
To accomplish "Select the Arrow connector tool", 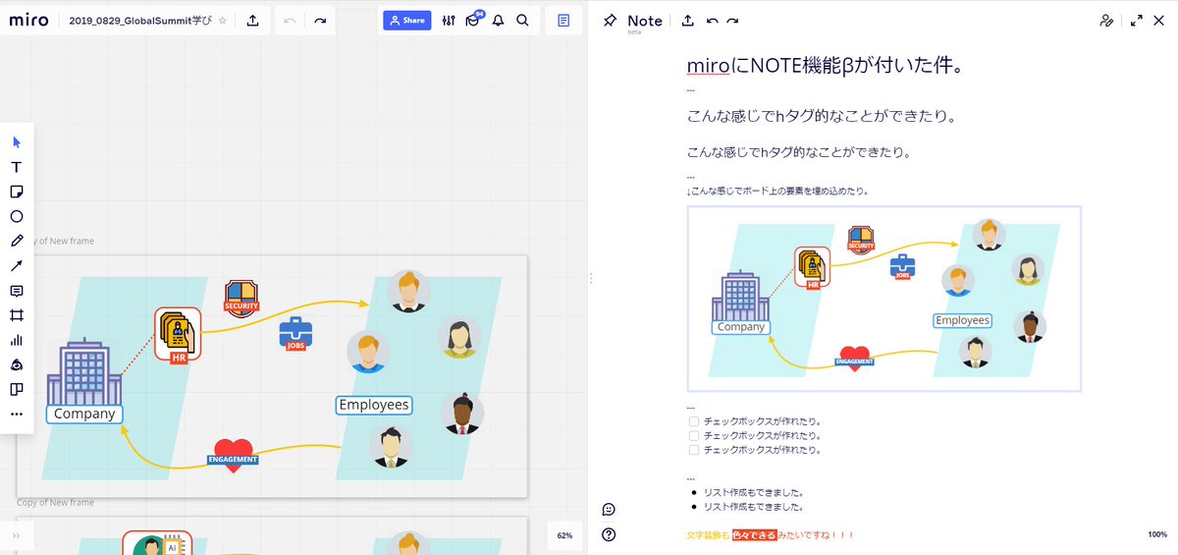I will click(x=17, y=265).
